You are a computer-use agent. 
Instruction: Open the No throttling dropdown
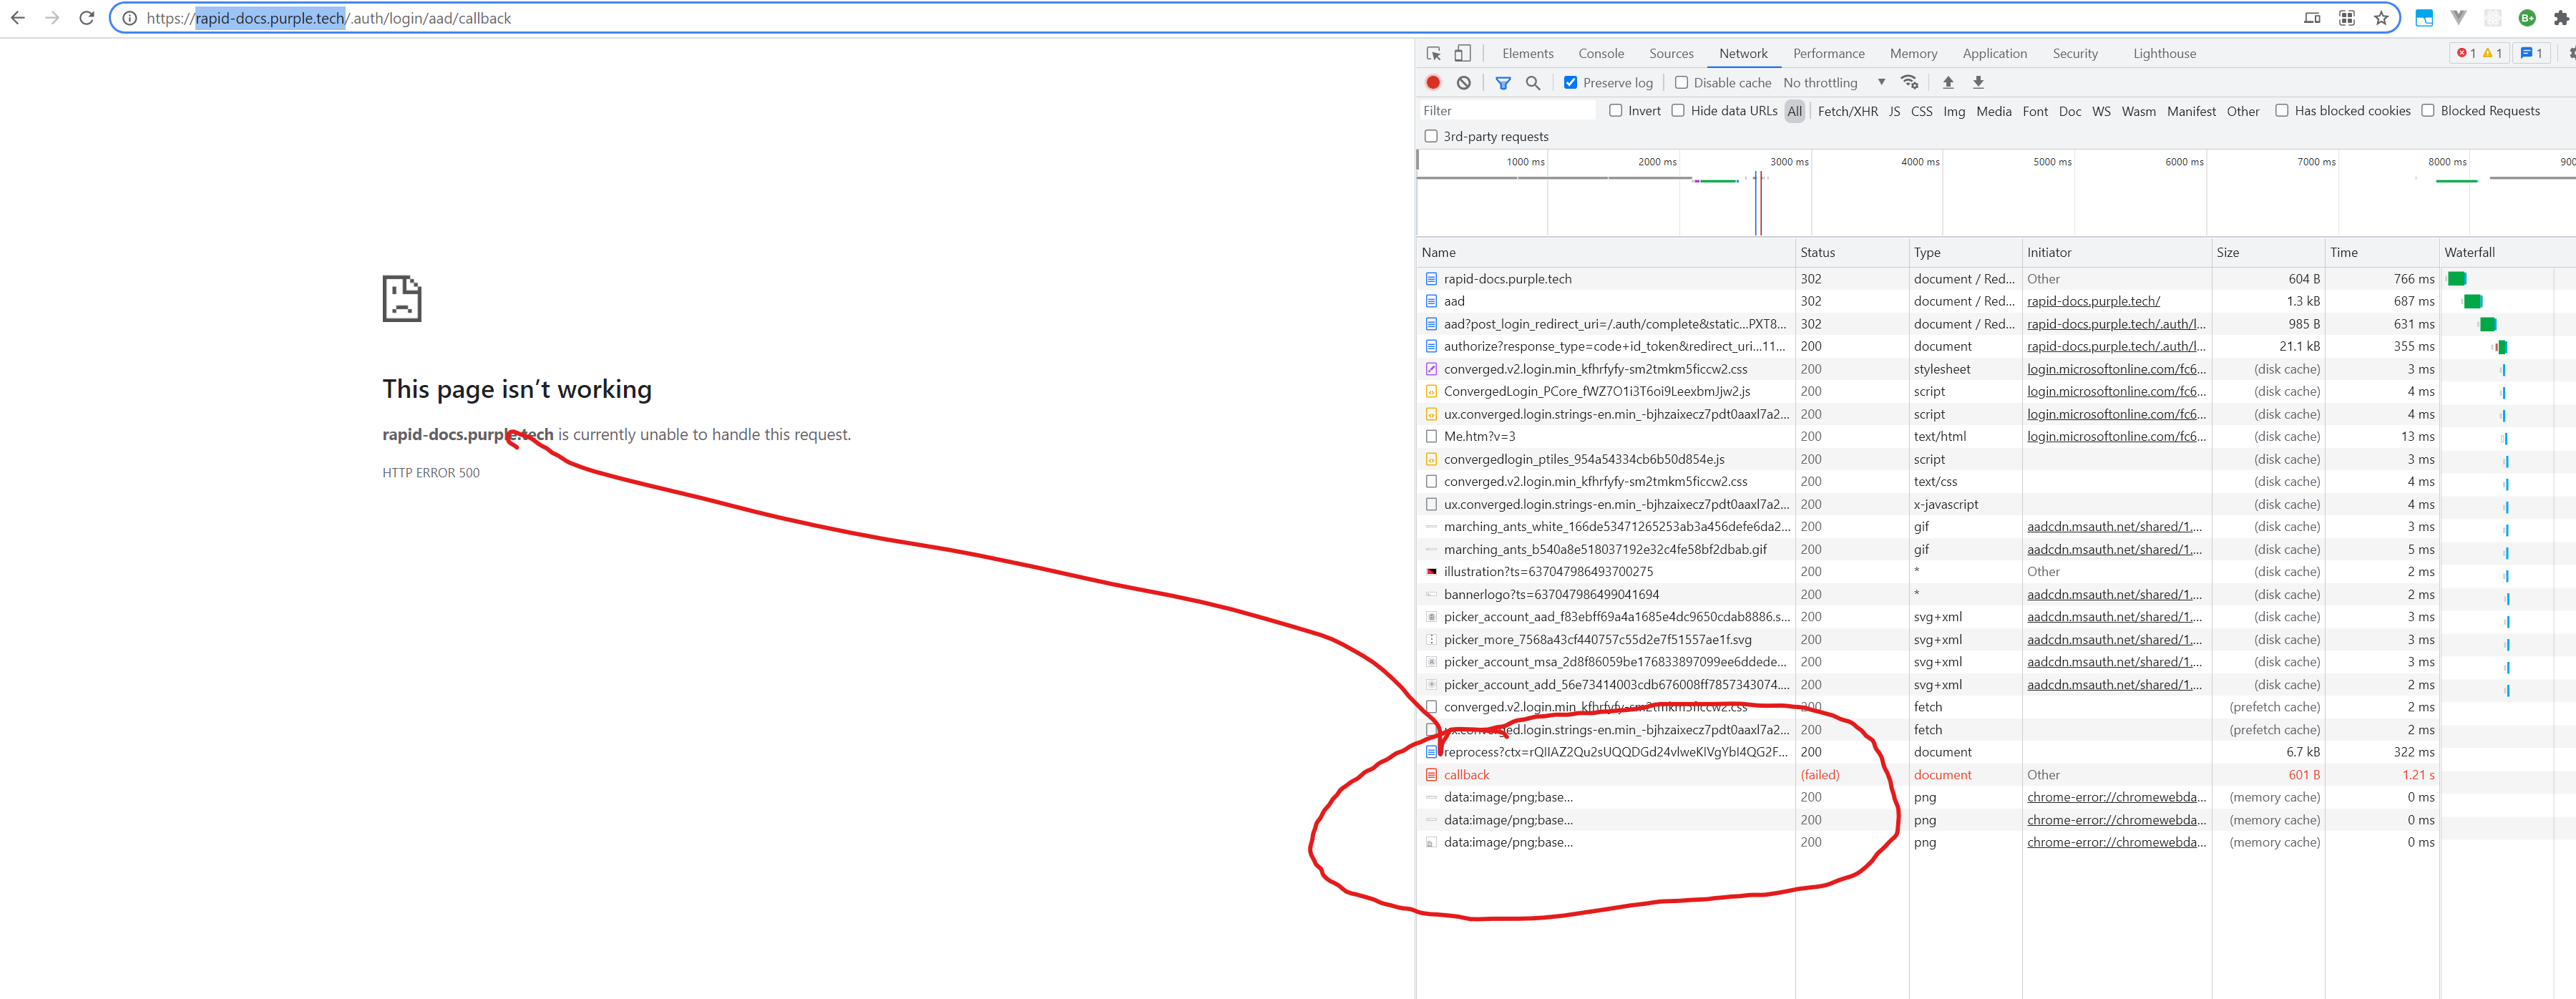1833,83
